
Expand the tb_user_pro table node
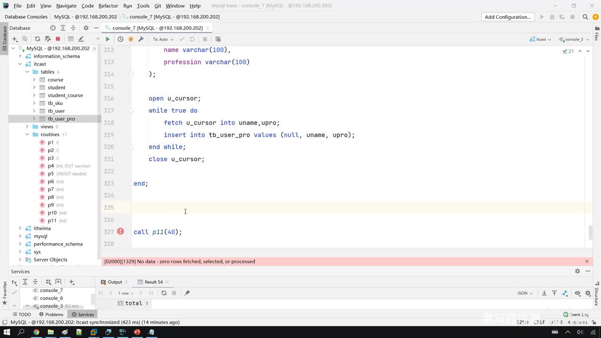34,119
